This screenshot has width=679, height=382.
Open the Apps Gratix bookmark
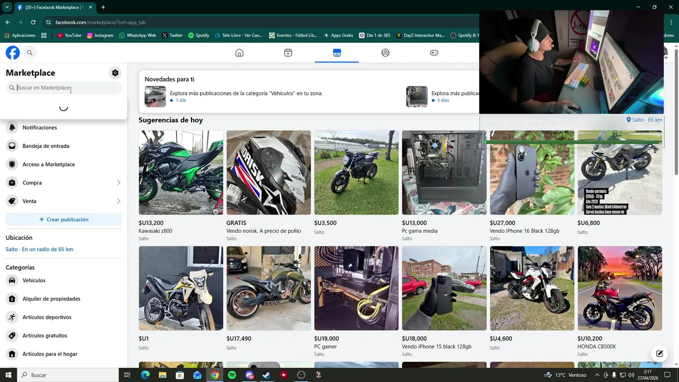pos(338,36)
